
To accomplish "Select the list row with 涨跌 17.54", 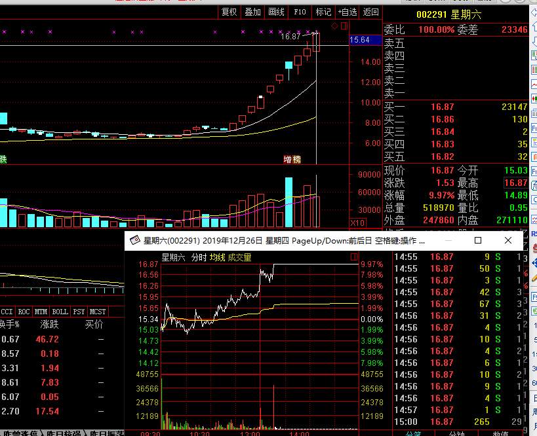I will click(x=62, y=411).
